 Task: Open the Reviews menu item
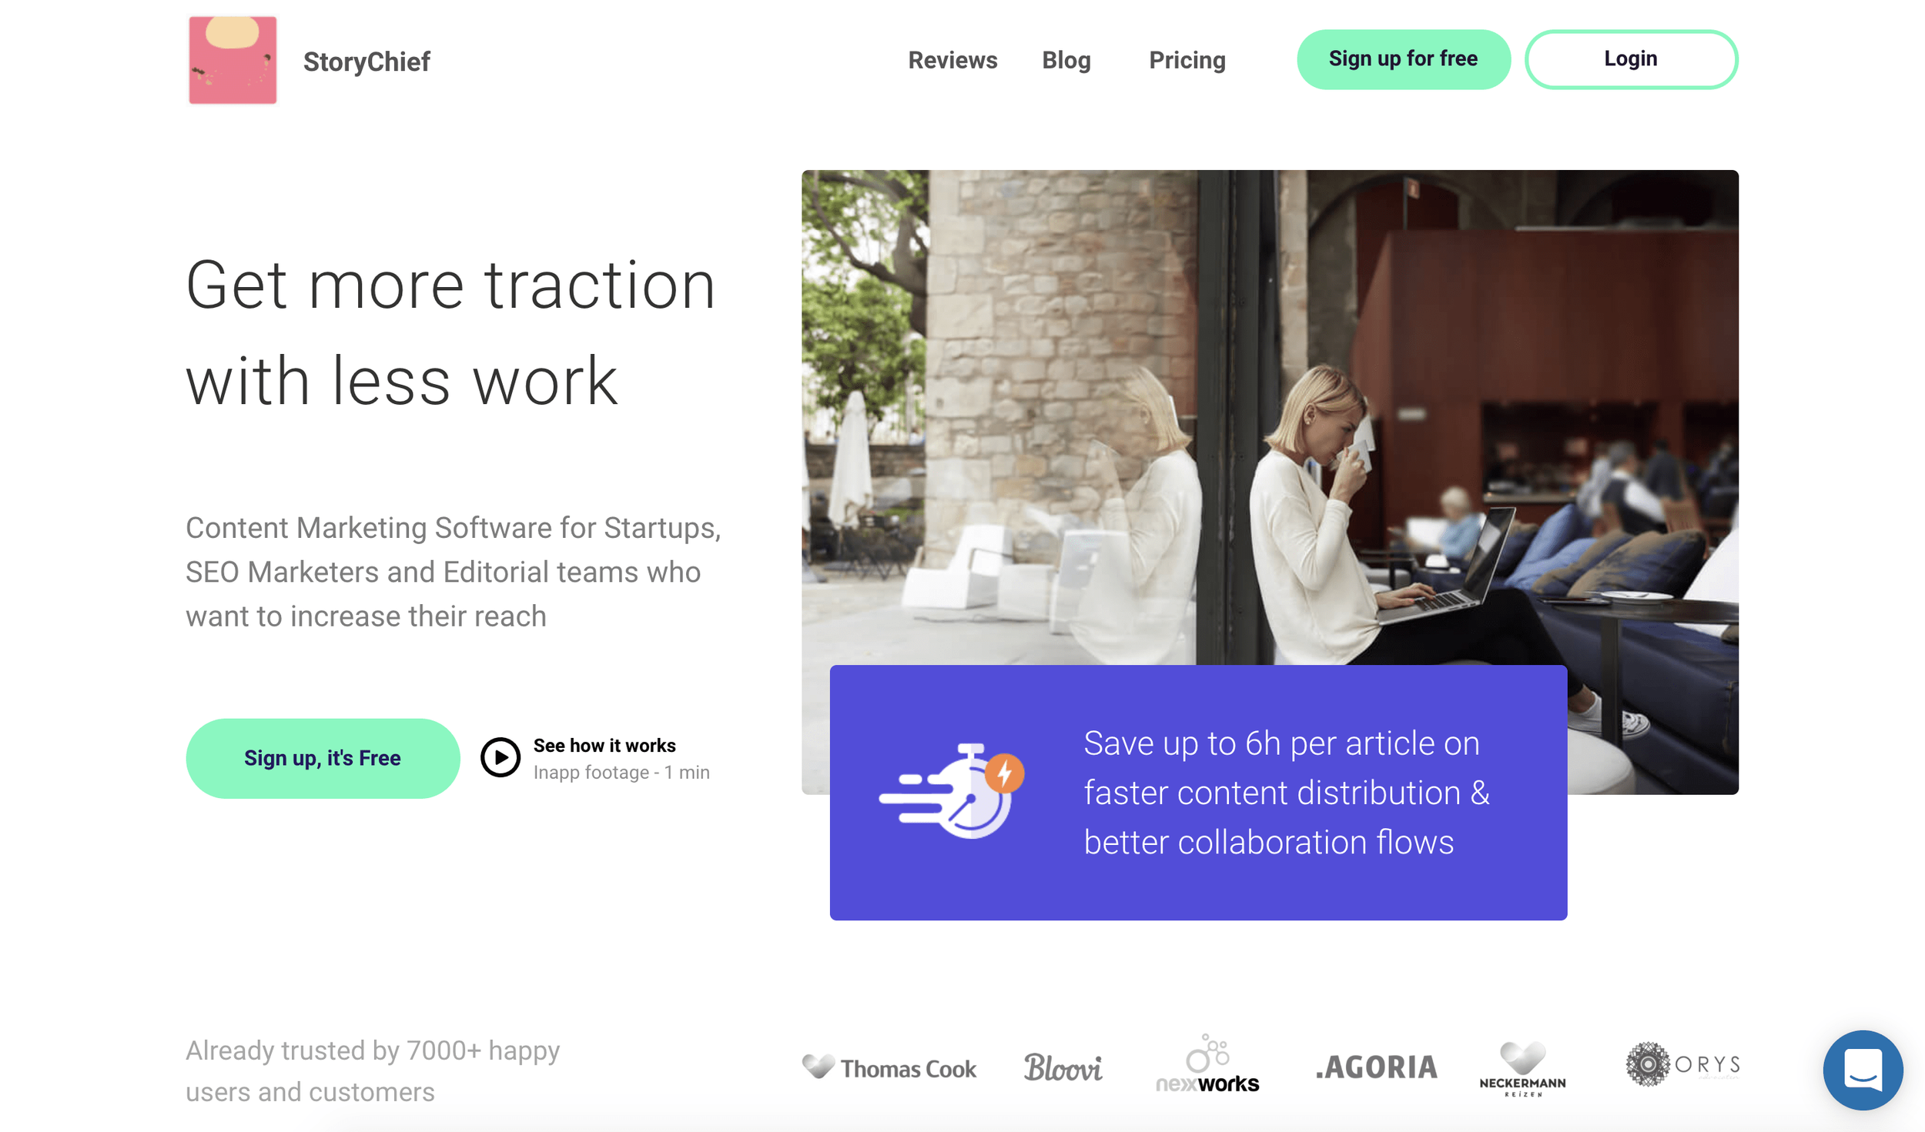952,60
